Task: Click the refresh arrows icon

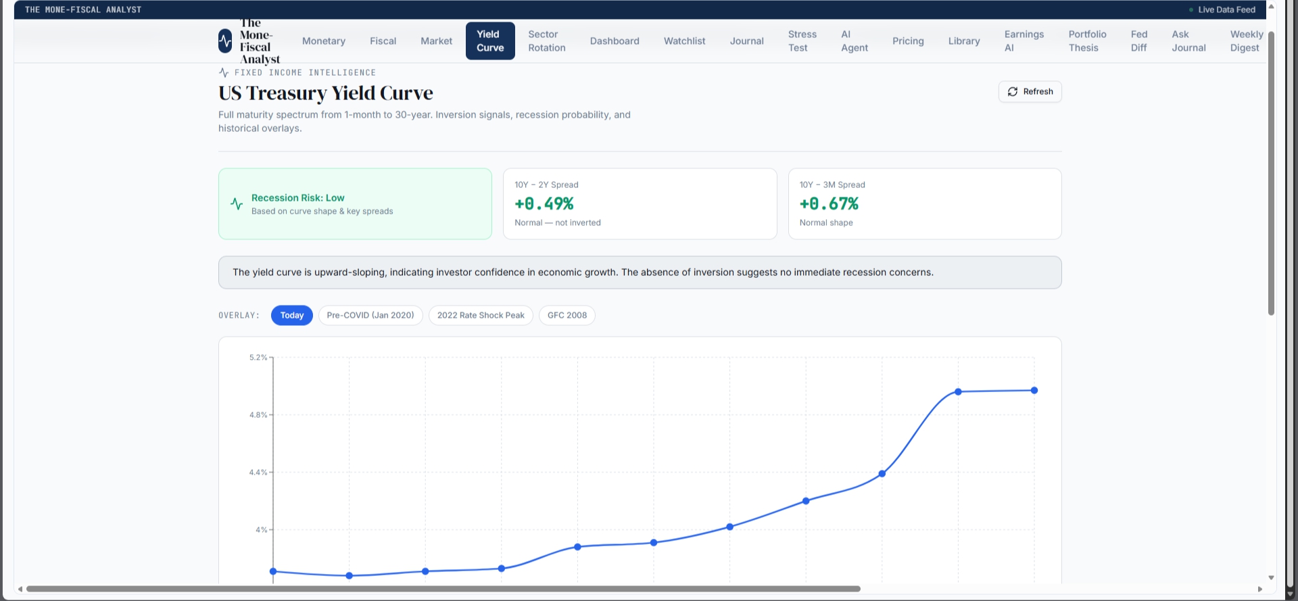Action: (x=1012, y=92)
